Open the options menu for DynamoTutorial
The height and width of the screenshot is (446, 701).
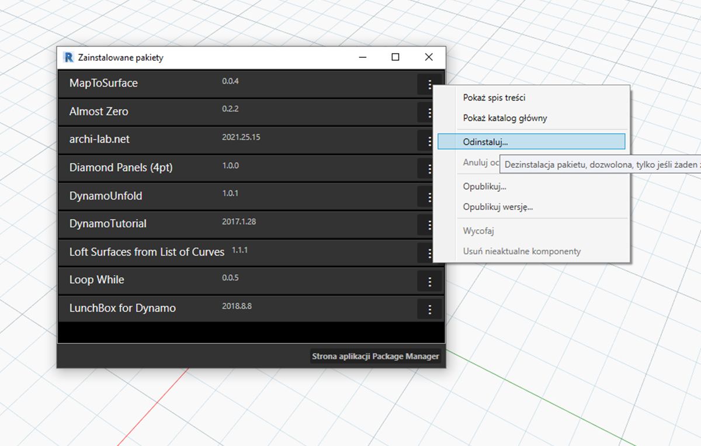pyautogui.click(x=430, y=225)
